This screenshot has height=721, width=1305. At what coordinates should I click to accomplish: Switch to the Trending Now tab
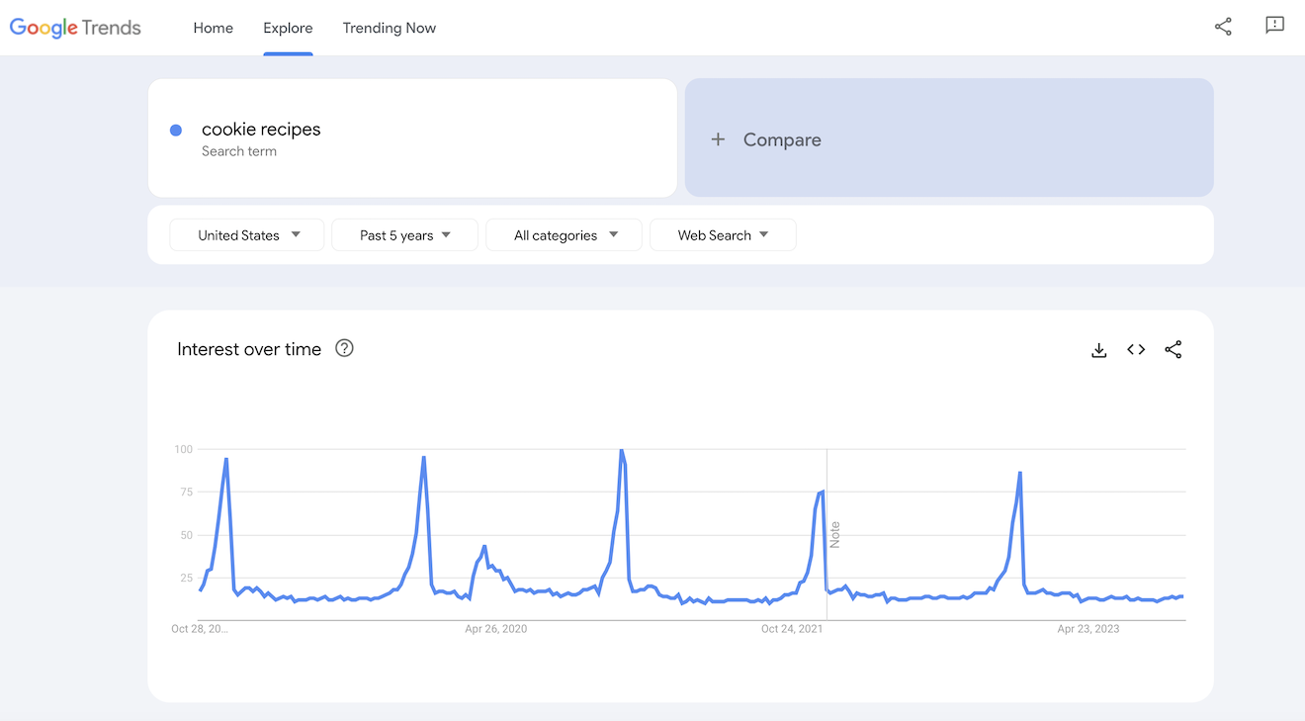pyautogui.click(x=389, y=28)
